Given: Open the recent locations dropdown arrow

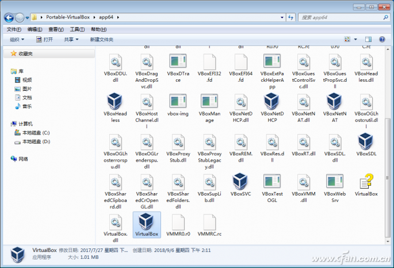Looking at the screenshot, I should pos(27,18).
